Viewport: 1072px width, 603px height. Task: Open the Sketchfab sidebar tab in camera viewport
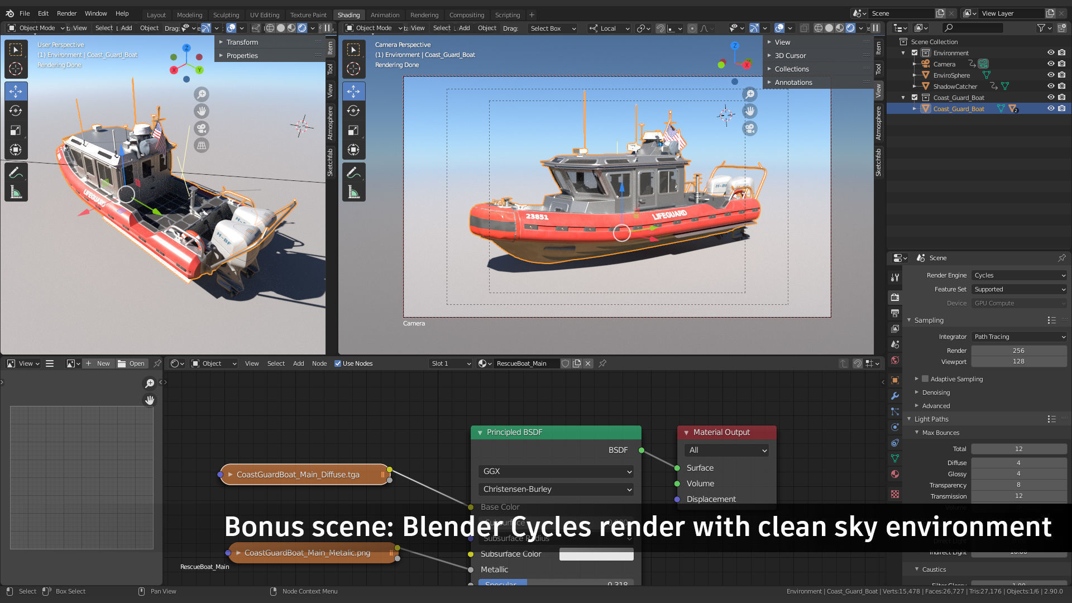click(879, 162)
